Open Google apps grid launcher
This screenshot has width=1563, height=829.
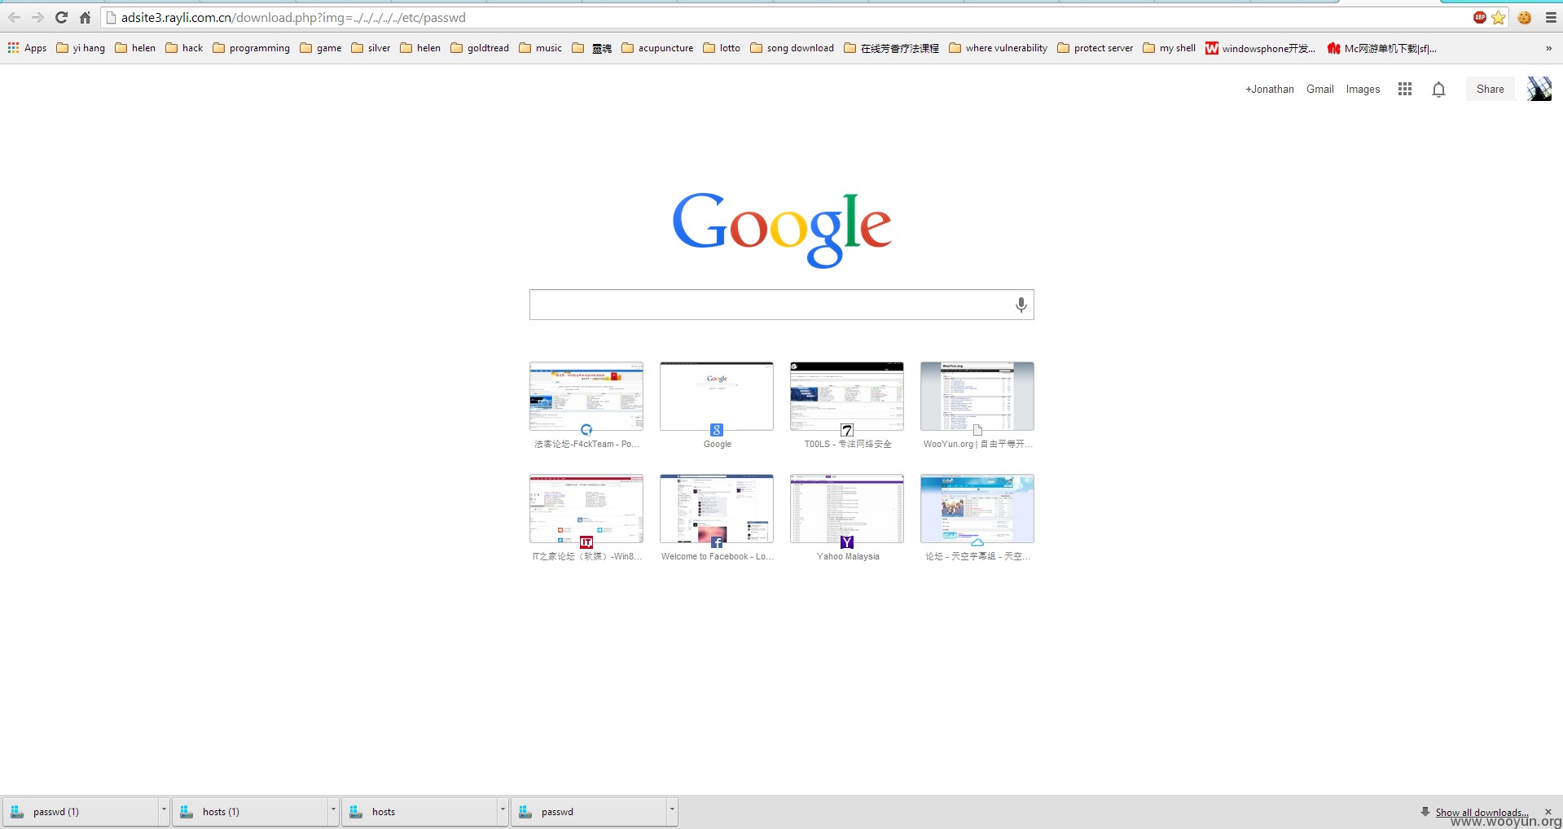[x=1405, y=89]
